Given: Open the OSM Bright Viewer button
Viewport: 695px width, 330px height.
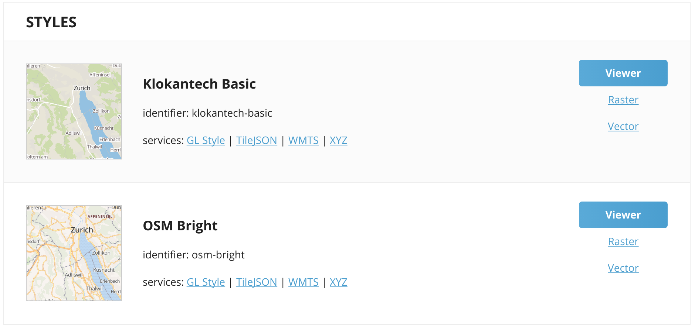Looking at the screenshot, I should click(x=623, y=215).
